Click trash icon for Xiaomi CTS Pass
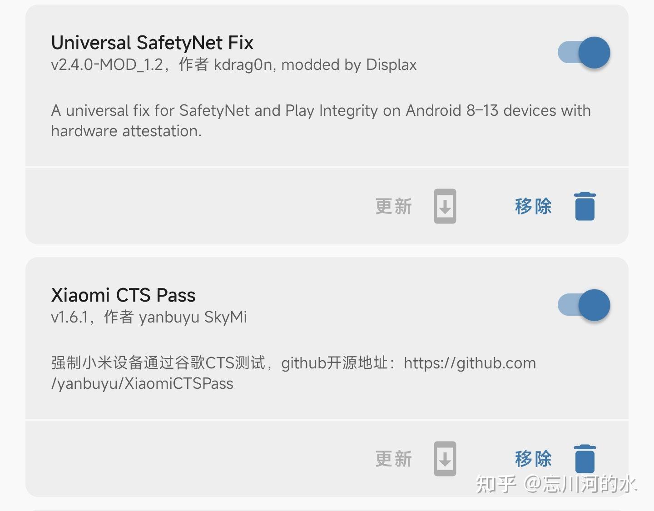654x511 pixels. (x=585, y=459)
